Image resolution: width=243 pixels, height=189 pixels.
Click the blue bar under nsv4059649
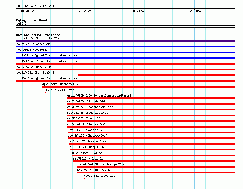(126, 58)
